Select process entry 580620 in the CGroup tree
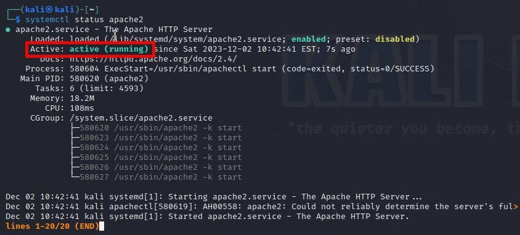This screenshot has width=520, height=235. [x=161, y=128]
